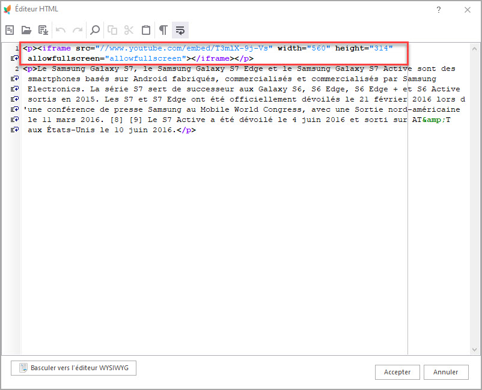Click the width value "560"
Viewport: 482px width, 390px height.
[x=319, y=48]
